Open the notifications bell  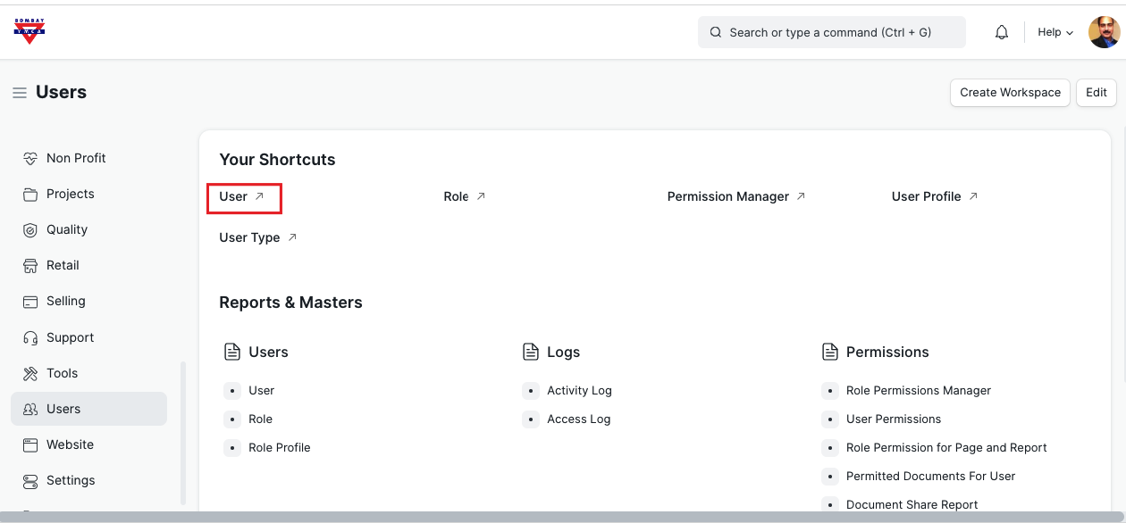tap(1002, 32)
